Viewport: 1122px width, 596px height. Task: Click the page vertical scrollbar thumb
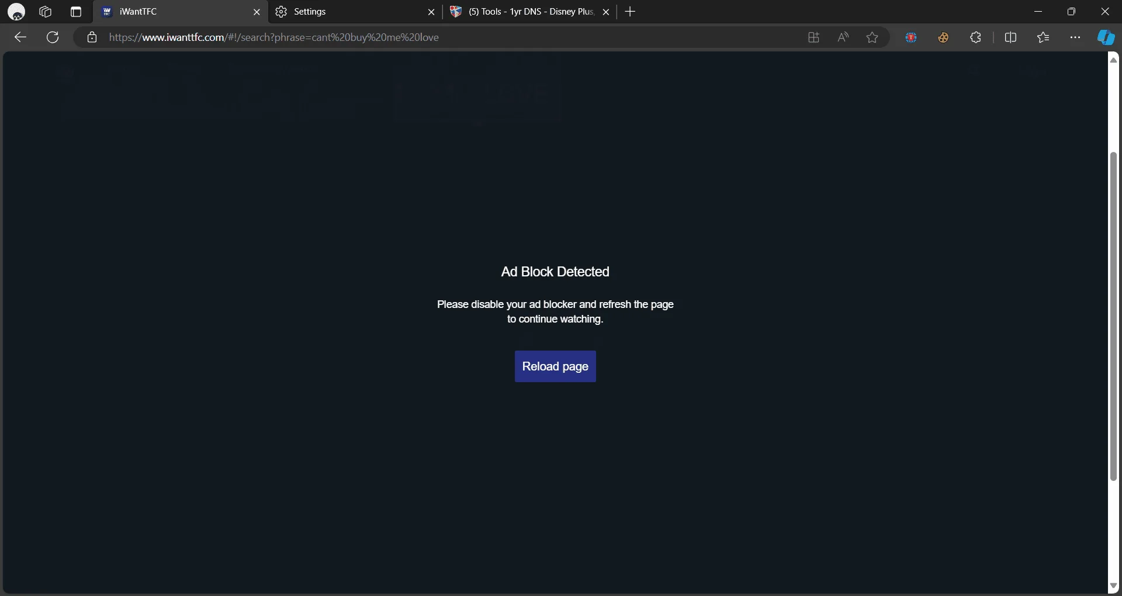[x=1113, y=316]
